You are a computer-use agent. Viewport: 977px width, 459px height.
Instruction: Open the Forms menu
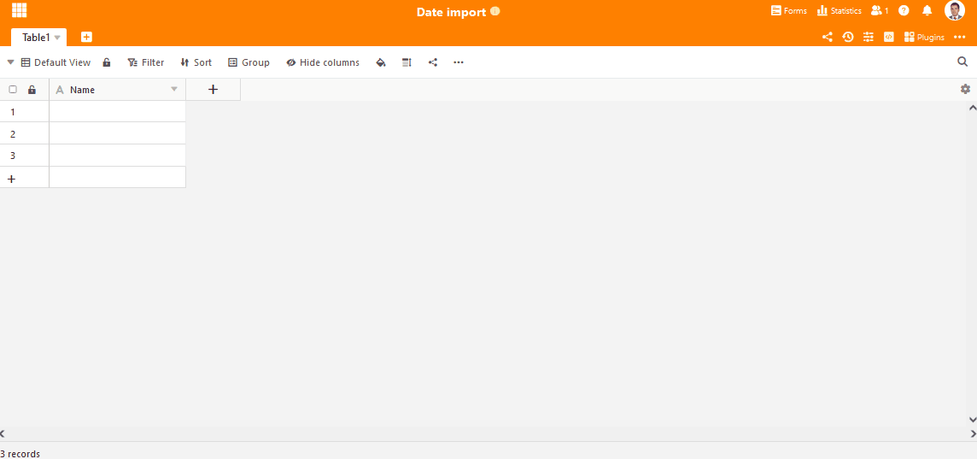click(788, 11)
